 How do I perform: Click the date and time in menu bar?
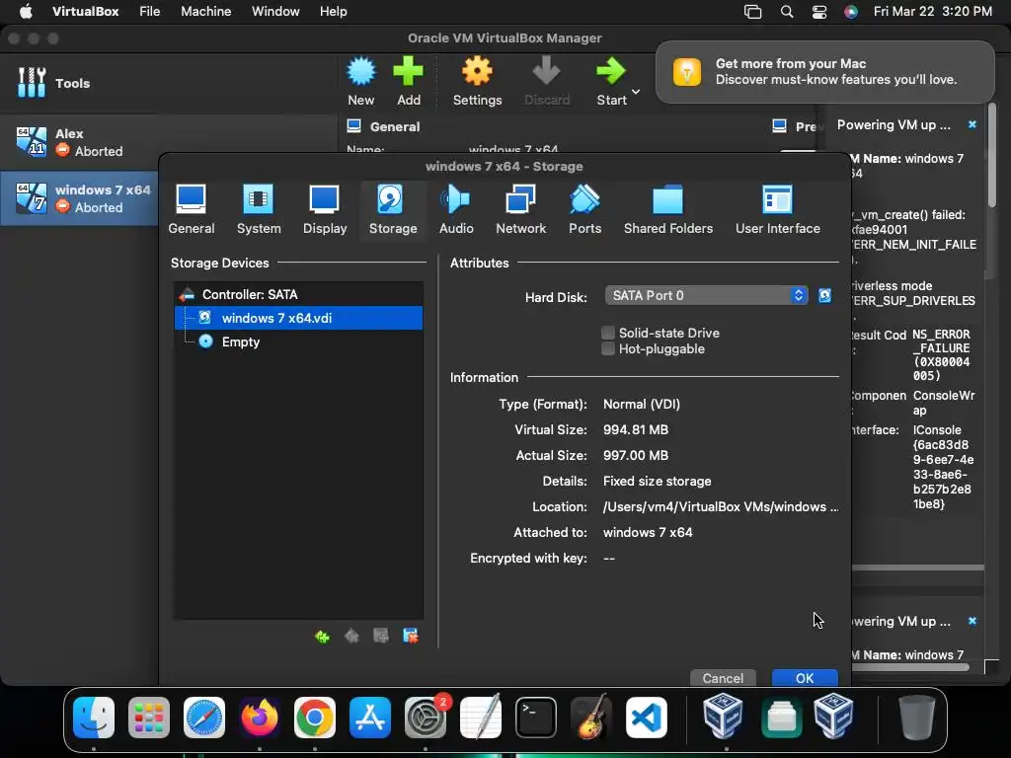point(932,12)
